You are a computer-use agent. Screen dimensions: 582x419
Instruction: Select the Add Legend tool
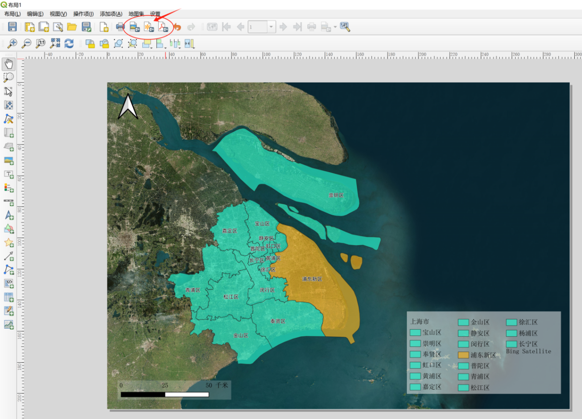pyautogui.click(x=8, y=189)
